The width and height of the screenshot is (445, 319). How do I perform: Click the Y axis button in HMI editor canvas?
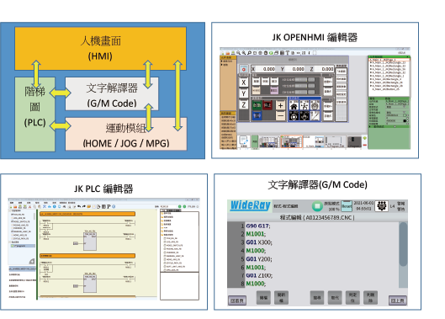(243, 93)
